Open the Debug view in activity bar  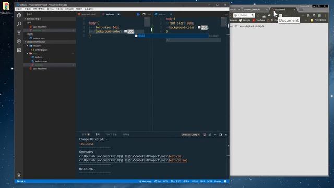[x=19, y=41]
